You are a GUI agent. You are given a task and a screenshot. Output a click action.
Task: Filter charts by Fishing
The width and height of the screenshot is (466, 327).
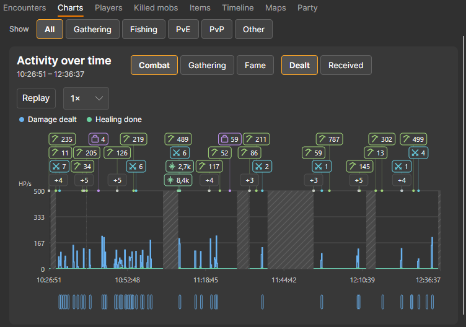[x=144, y=29]
